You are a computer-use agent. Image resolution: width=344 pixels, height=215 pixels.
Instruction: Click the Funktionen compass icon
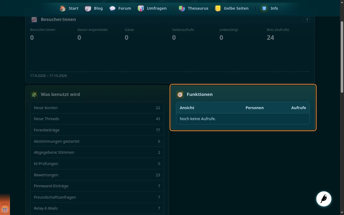180,94
